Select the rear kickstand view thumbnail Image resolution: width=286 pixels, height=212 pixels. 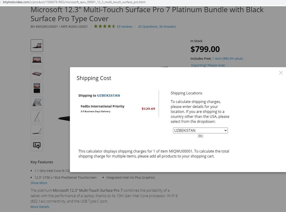pyautogui.click(x=37, y=102)
